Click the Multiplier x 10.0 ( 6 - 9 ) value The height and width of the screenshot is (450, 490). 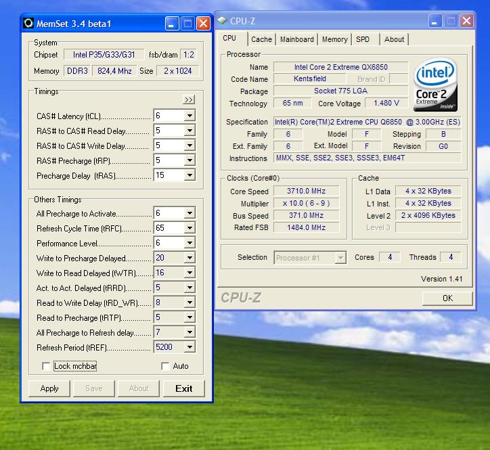tap(306, 203)
